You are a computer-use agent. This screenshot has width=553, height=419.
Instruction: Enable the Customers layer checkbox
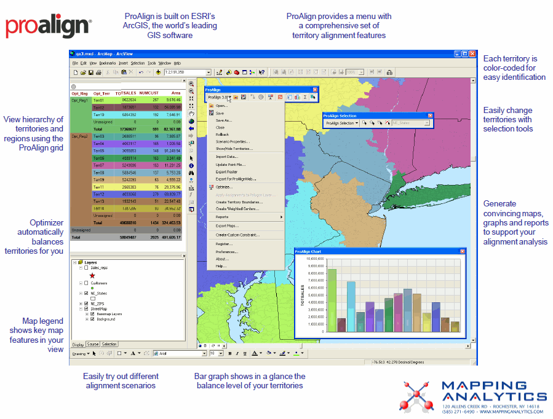[x=86, y=283]
